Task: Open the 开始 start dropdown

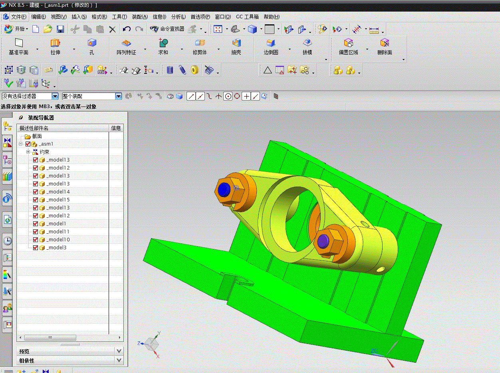Action: (16, 29)
